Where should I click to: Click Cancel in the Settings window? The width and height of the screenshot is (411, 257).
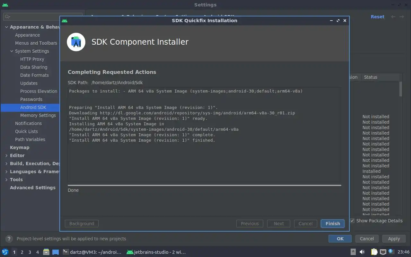(x=367, y=239)
